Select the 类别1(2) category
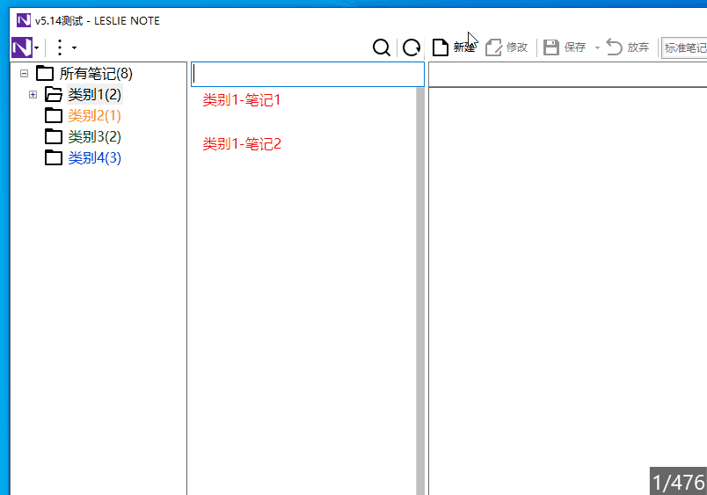 [95, 95]
